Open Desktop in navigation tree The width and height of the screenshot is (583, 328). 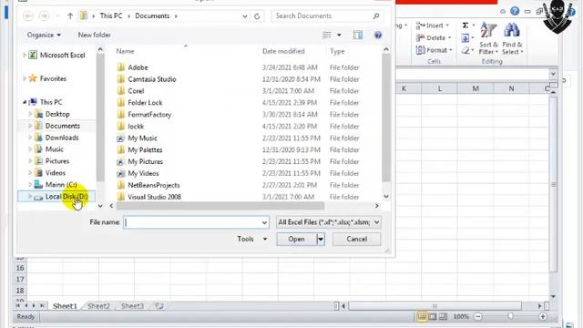(57, 114)
